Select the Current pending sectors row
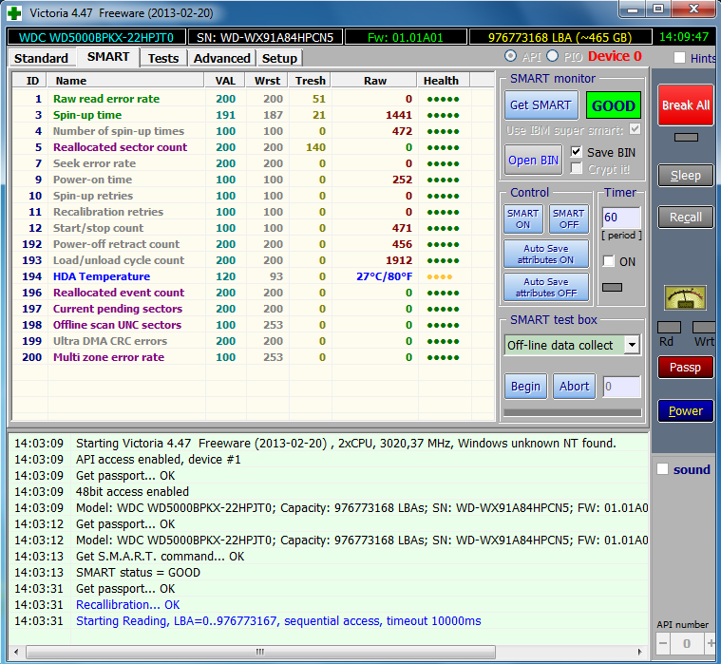This screenshot has height=664, width=721. click(253, 309)
